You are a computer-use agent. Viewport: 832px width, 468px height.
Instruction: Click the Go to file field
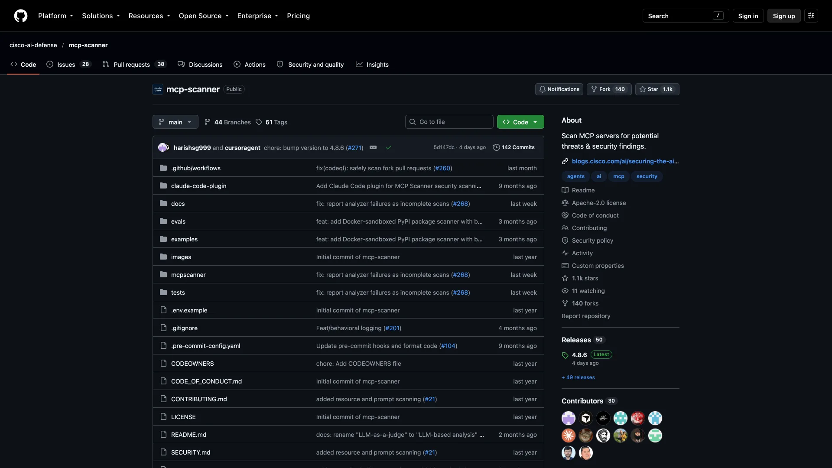tap(449, 122)
